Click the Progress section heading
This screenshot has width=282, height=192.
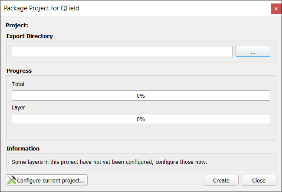point(19,70)
